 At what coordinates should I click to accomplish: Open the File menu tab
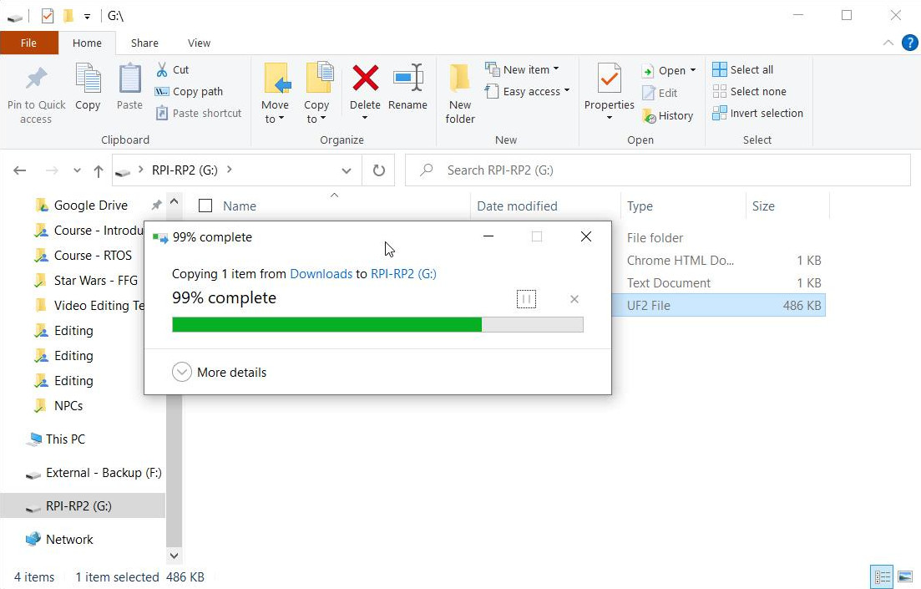[x=28, y=43]
